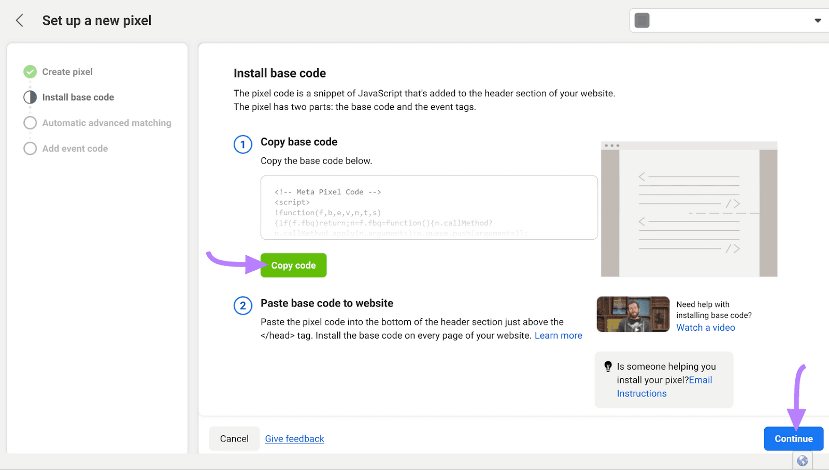This screenshot has height=470, width=829.
Task: Click the globe icon in the bottom corner
Action: pos(803,461)
